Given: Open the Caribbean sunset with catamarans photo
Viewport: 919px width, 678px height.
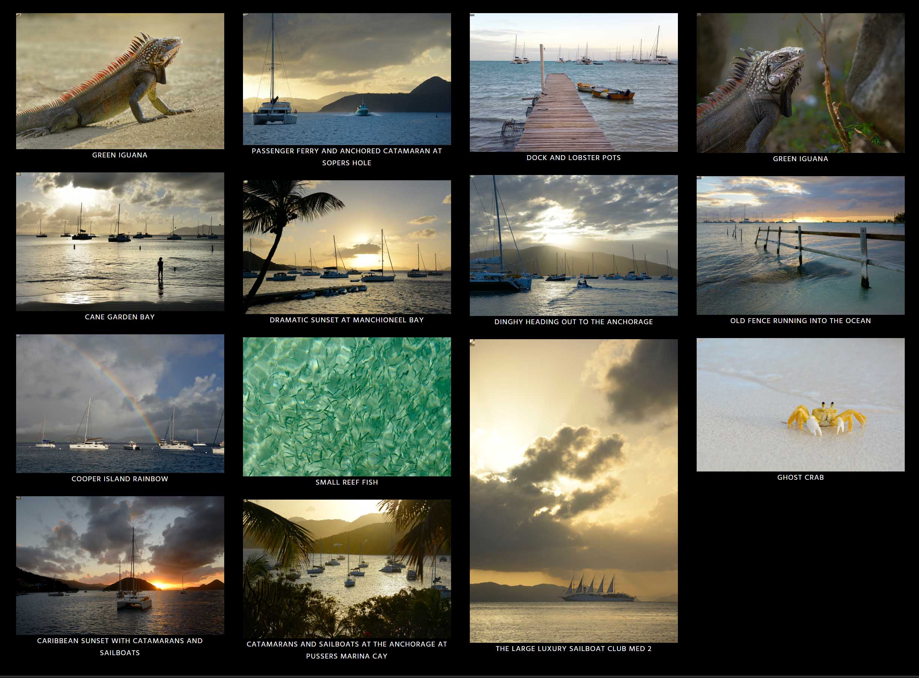Looking at the screenshot, I should click(120, 565).
